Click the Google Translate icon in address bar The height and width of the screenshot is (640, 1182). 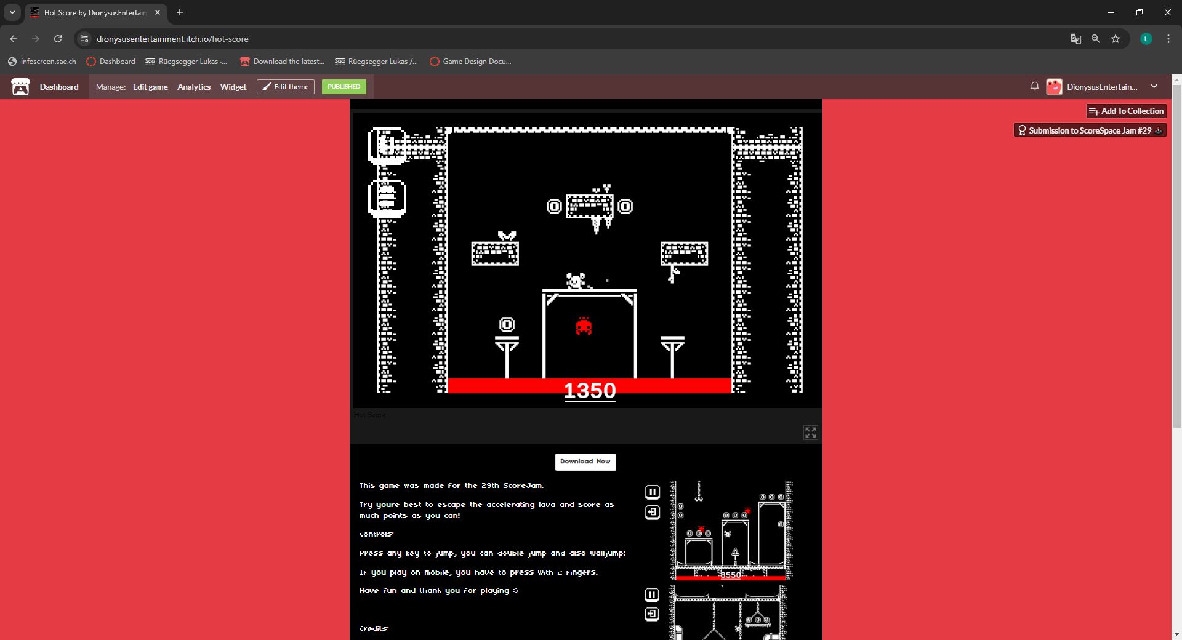coord(1075,39)
